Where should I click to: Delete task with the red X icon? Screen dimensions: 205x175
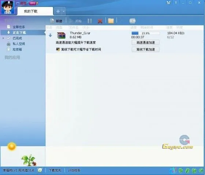click(100, 21)
